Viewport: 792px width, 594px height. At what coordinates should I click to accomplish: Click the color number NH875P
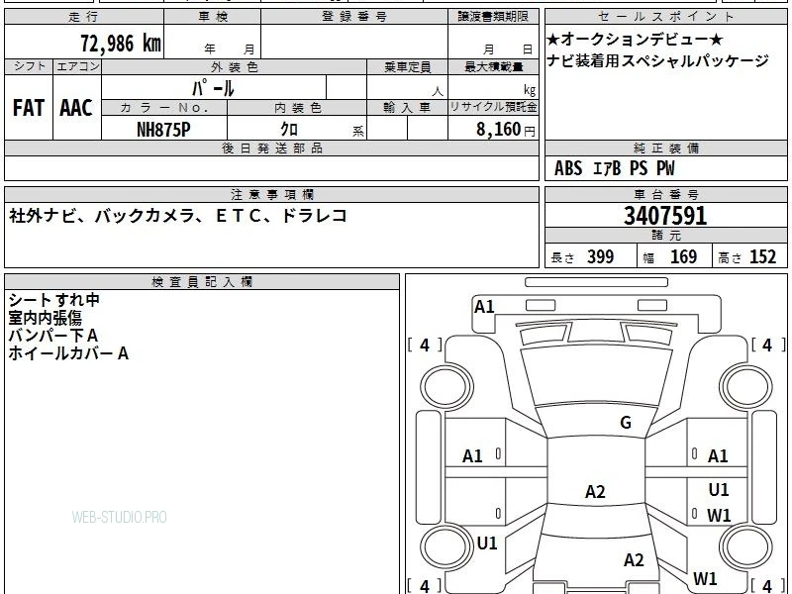tap(163, 130)
